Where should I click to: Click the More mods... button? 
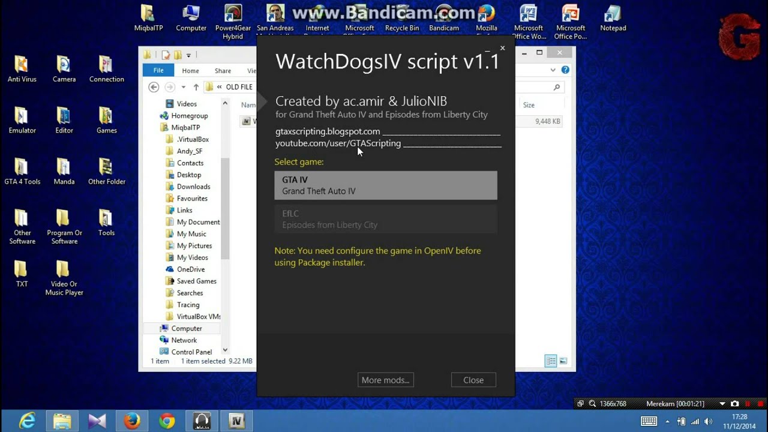point(385,380)
